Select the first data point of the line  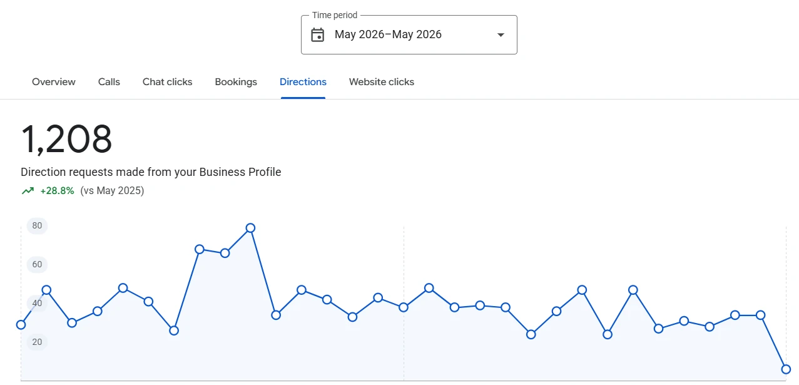(x=21, y=325)
